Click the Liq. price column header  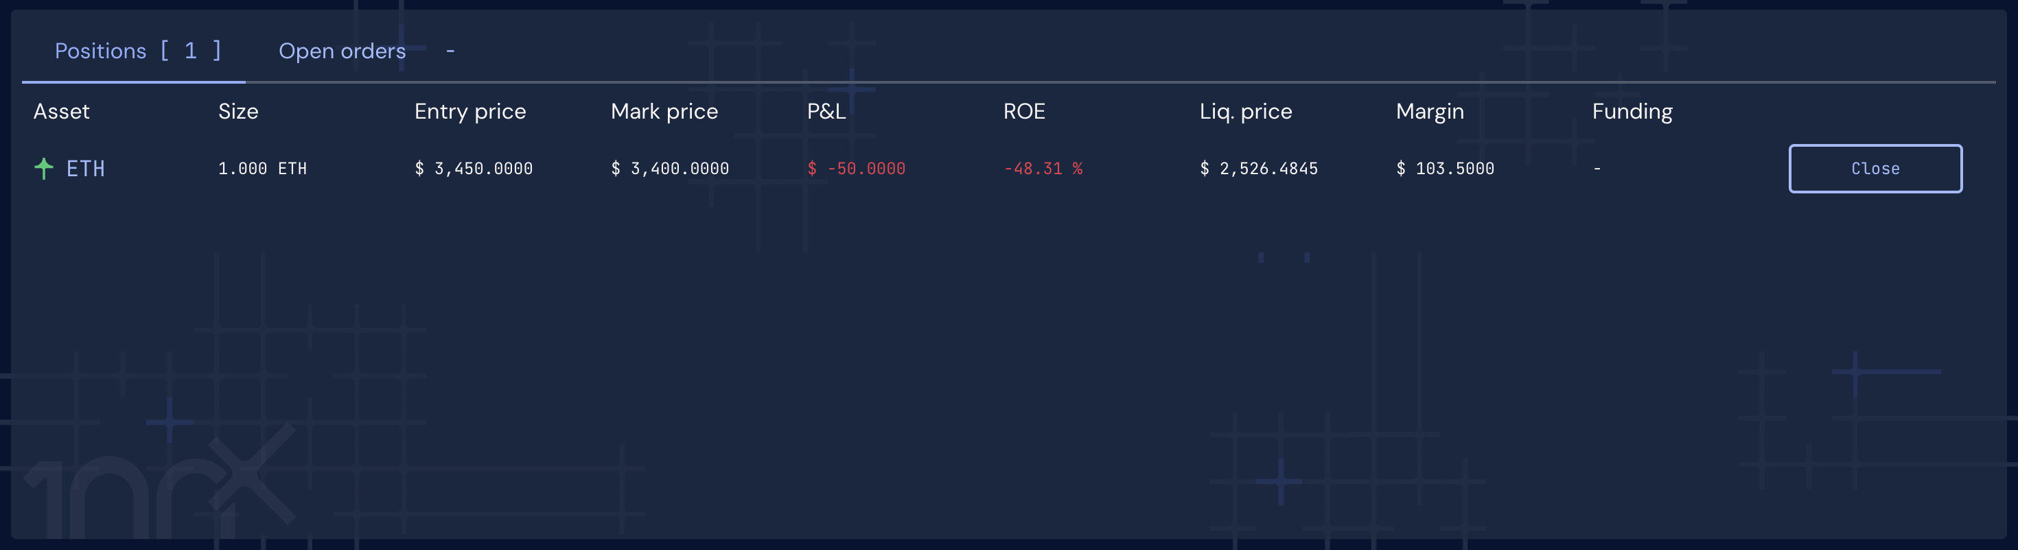click(x=1246, y=111)
